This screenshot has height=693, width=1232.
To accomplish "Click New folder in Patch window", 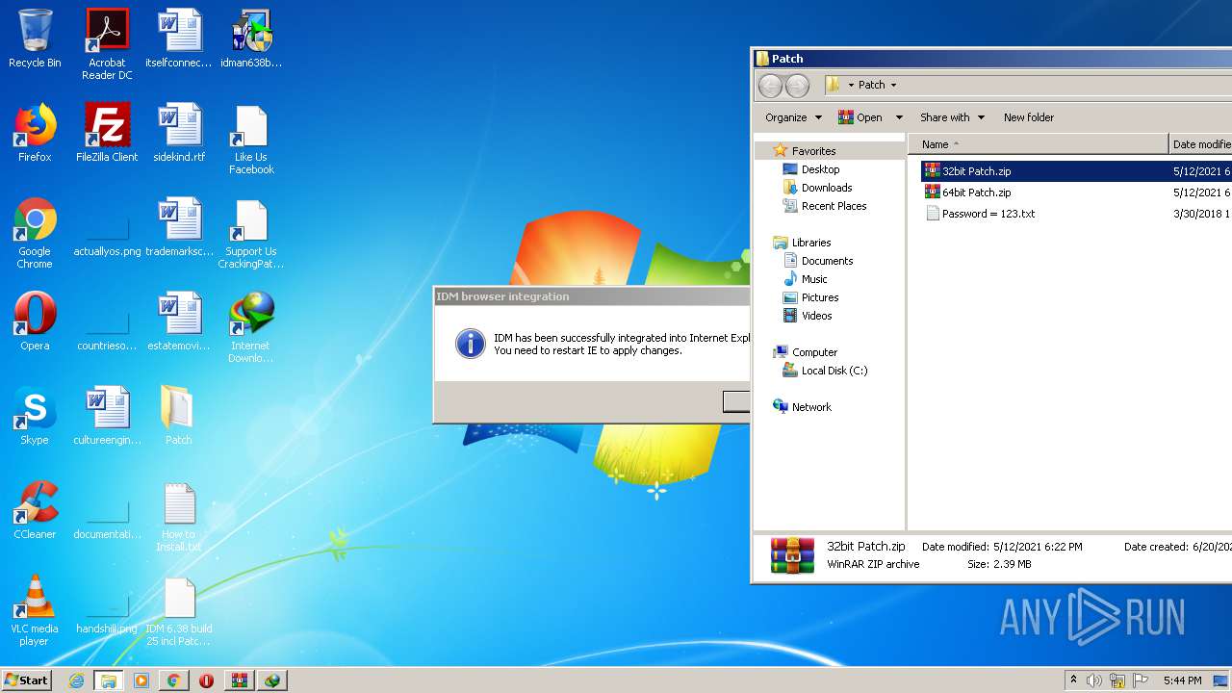I will (x=1029, y=117).
